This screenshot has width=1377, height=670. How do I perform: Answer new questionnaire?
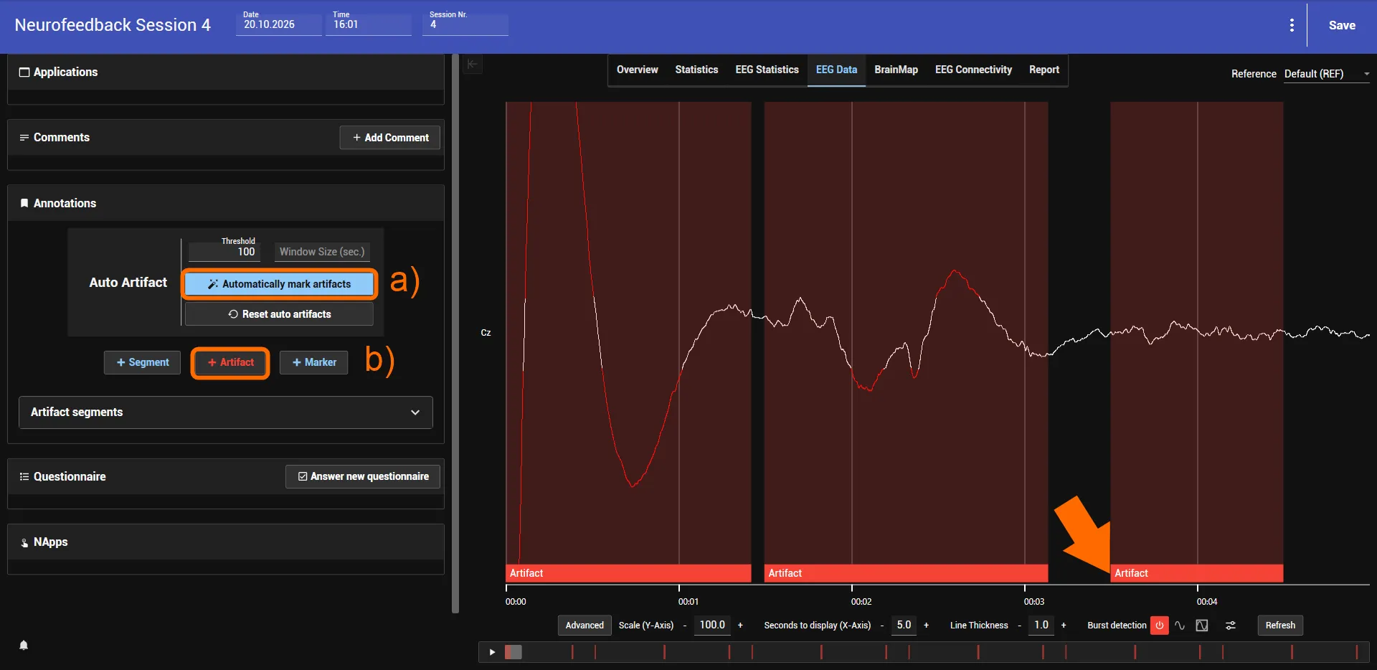pos(363,476)
